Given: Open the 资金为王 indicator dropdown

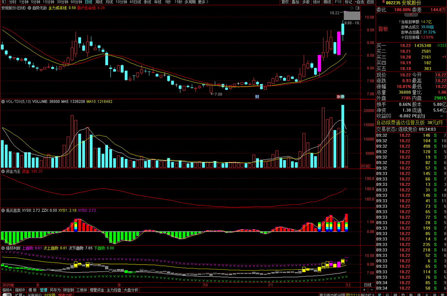Looking at the screenshot, I should pyautogui.click(x=3, y=171).
